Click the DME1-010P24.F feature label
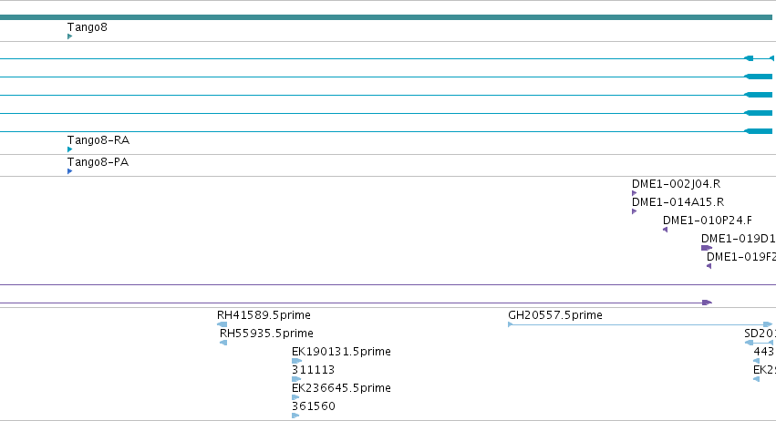This screenshot has height=421, width=776. click(708, 221)
